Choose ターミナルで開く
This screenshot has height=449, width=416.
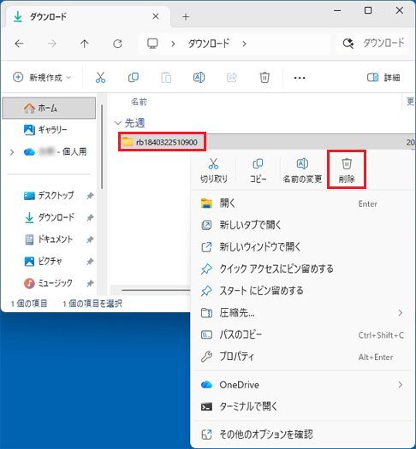tap(303, 406)
